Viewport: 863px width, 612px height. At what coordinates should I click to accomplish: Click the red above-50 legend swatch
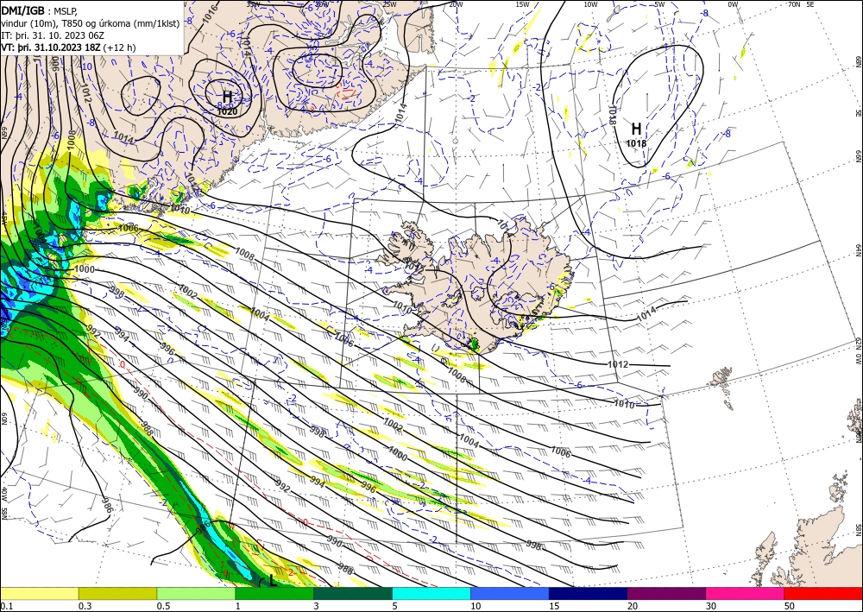(x=823, y=593)
